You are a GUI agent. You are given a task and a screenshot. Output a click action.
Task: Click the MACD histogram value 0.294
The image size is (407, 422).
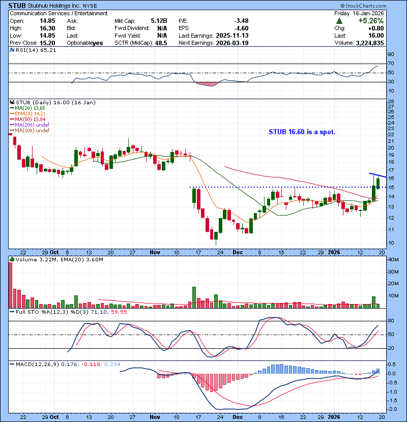coord(112,365)
